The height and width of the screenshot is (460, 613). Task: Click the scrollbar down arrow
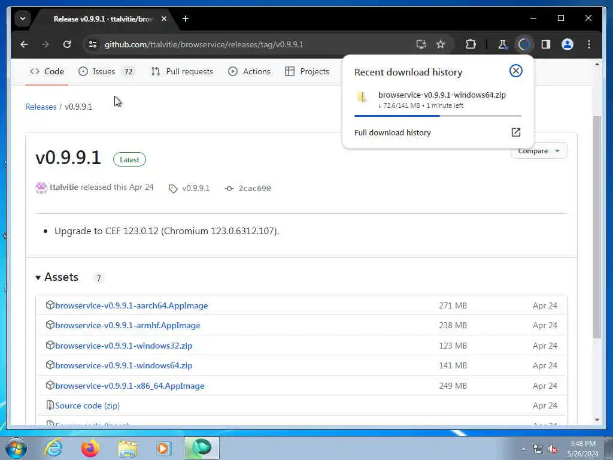point(597,420)
